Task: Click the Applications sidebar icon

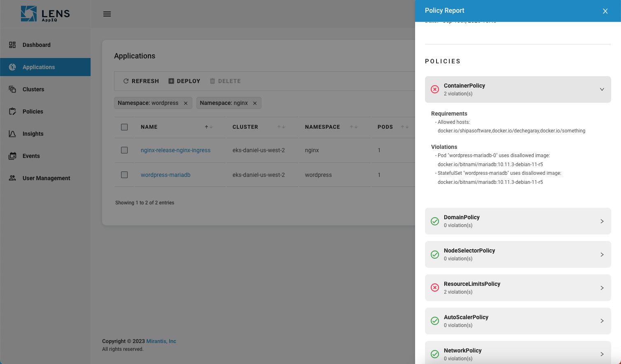Action: 12,67
